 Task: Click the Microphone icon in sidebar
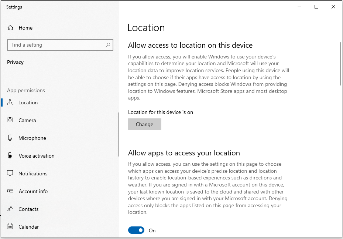tap(10, 138)
